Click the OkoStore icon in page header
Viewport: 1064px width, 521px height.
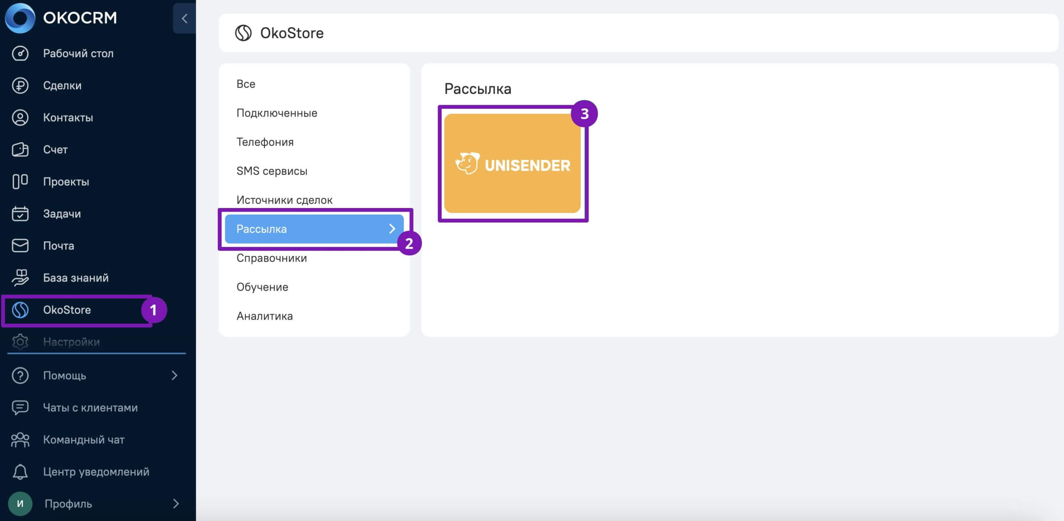[x=243, y=33]
